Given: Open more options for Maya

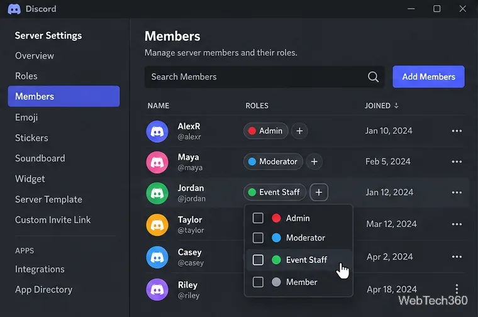Looking at the screenshot, I should [457, 162].
